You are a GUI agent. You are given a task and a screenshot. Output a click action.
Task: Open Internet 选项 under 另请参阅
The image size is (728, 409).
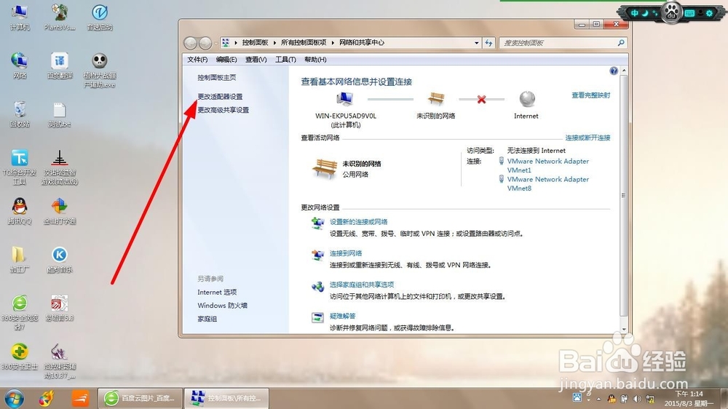(217, 292)
